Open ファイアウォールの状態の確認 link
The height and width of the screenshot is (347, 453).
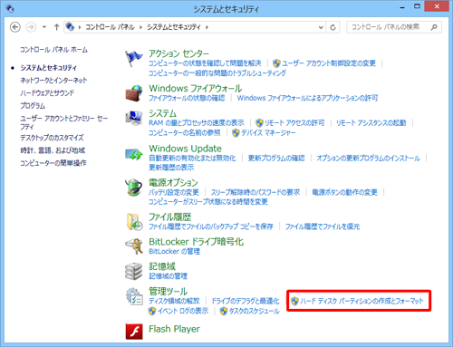[187, 98]
